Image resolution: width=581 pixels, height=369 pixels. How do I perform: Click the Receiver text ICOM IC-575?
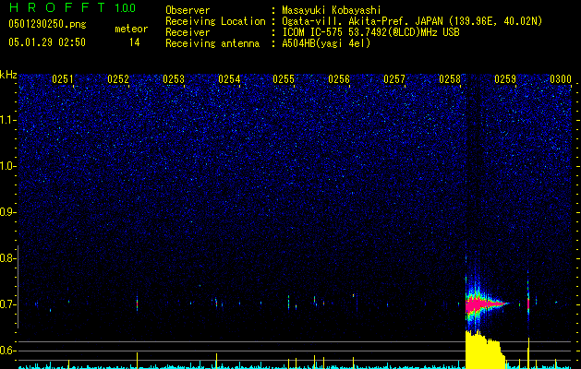coord(313,32)
